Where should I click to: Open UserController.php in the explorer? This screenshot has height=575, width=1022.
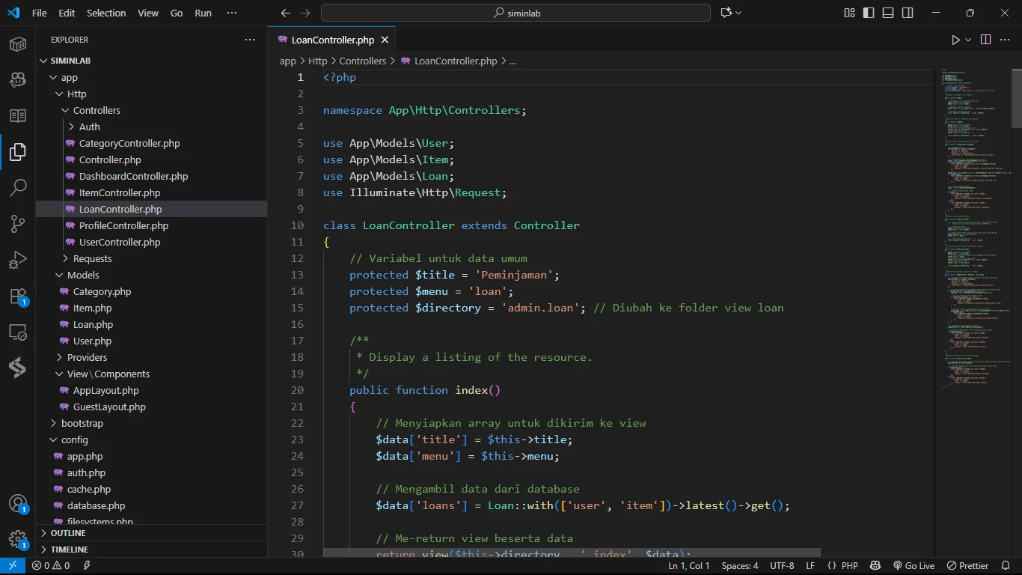click(120, 242)
